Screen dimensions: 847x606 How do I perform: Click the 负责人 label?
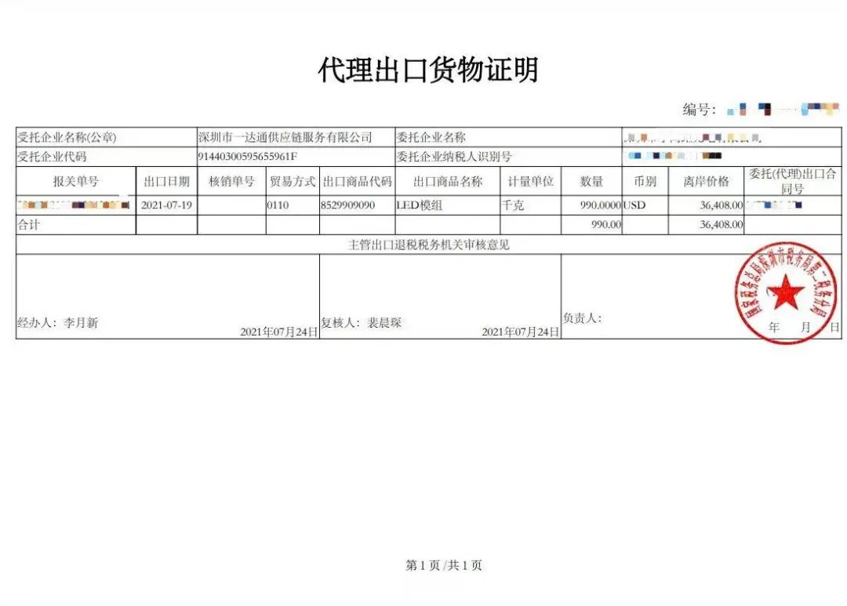tap(582, 318)
